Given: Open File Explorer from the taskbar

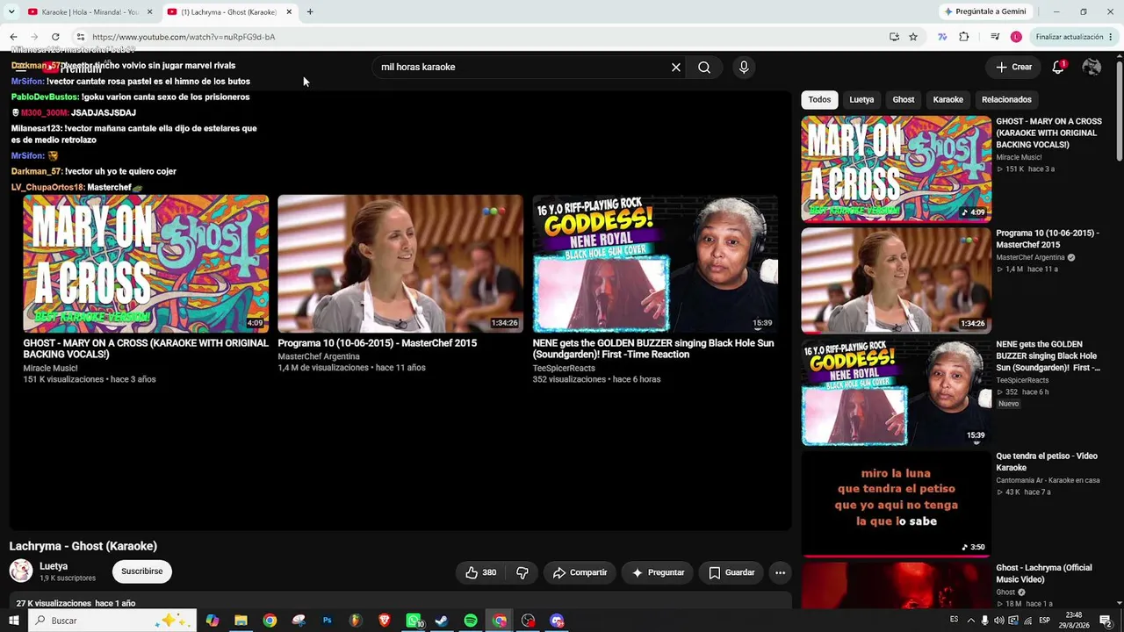Looking at the screenshot, I should tap(241, 621).
